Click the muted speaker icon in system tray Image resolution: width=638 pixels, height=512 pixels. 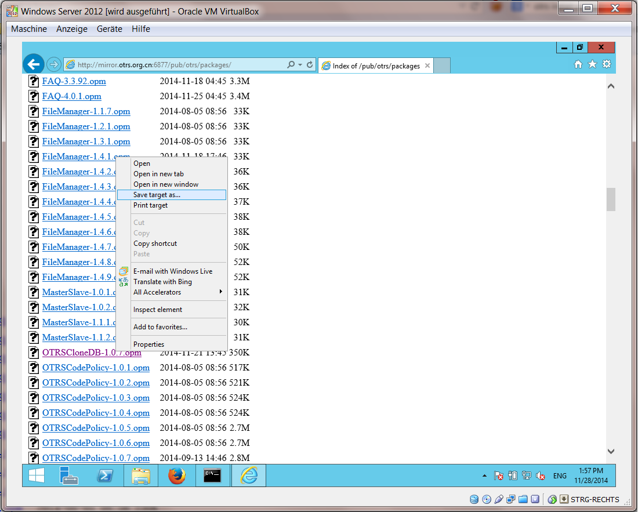coord(541,475)
